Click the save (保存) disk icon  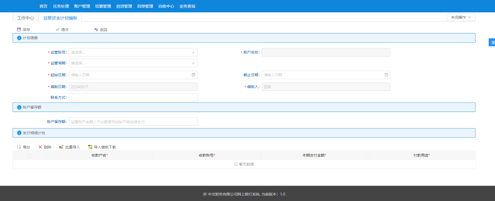[x=19, y=30]
